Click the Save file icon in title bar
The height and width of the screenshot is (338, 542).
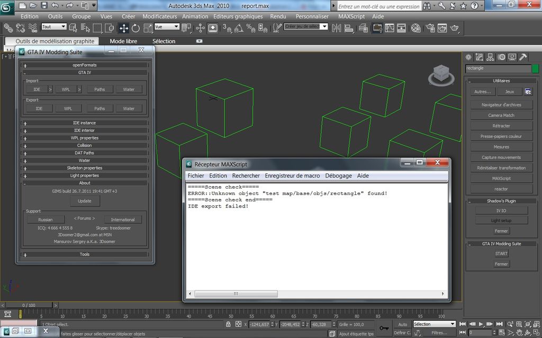(x=44, y=5)
